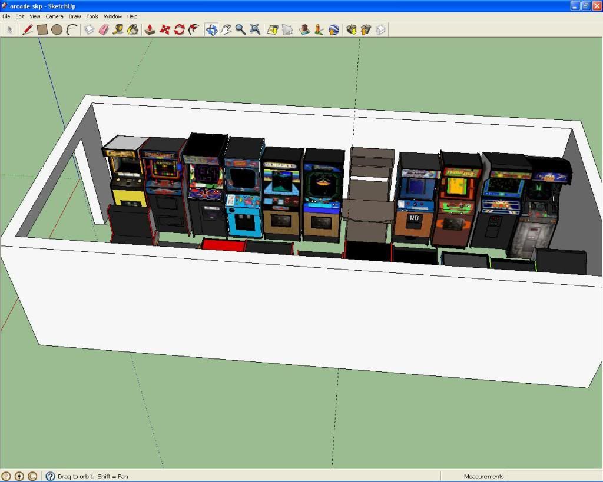603x482 pixels.
Task: Click the Help menu
Action: coord(132,16)
